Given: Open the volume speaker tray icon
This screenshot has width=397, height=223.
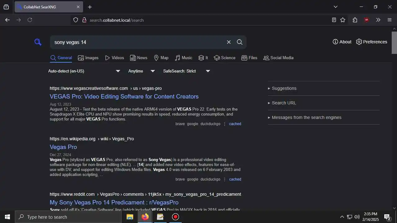Looking at the screenshot, I should click(x=357, y=217).
